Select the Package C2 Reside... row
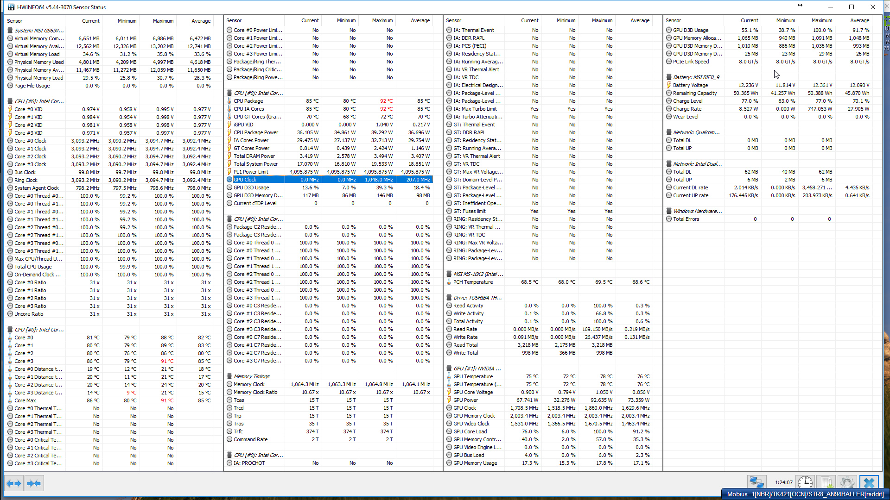 (x=329, y=227)
